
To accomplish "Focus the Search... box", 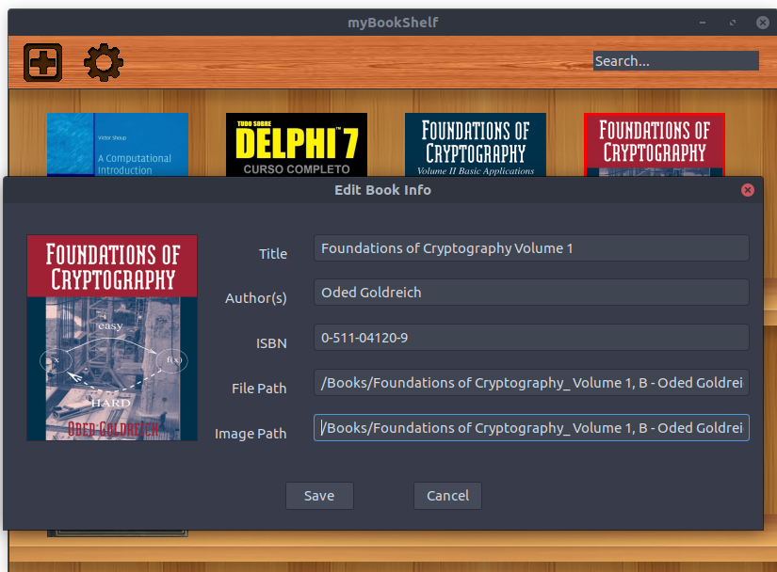I will tap(675, 61).
